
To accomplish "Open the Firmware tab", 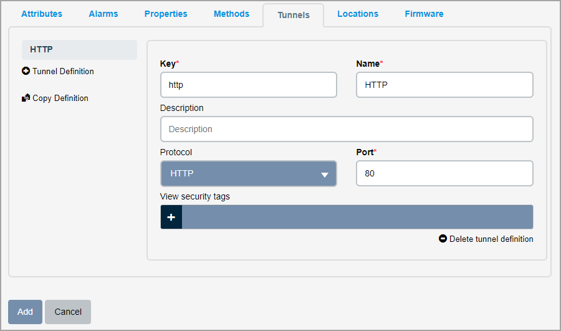I will tap(424, 14).
